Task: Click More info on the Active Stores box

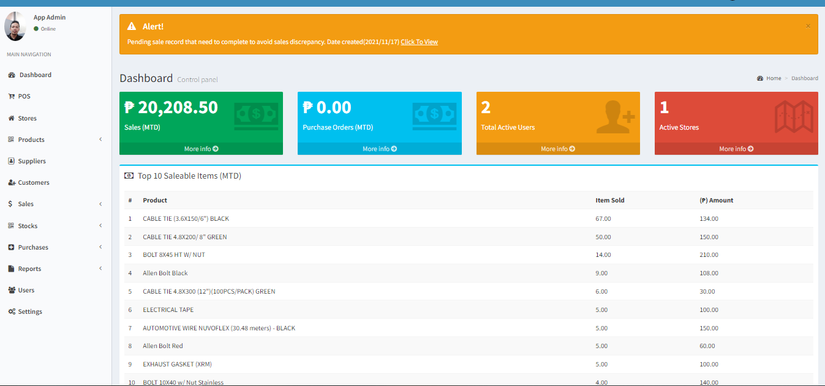Action: [736, 149]
